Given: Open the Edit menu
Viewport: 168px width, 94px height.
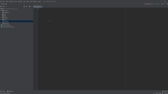Looking at the screenshot, I should pyautogui.click(x=4, y=1).
